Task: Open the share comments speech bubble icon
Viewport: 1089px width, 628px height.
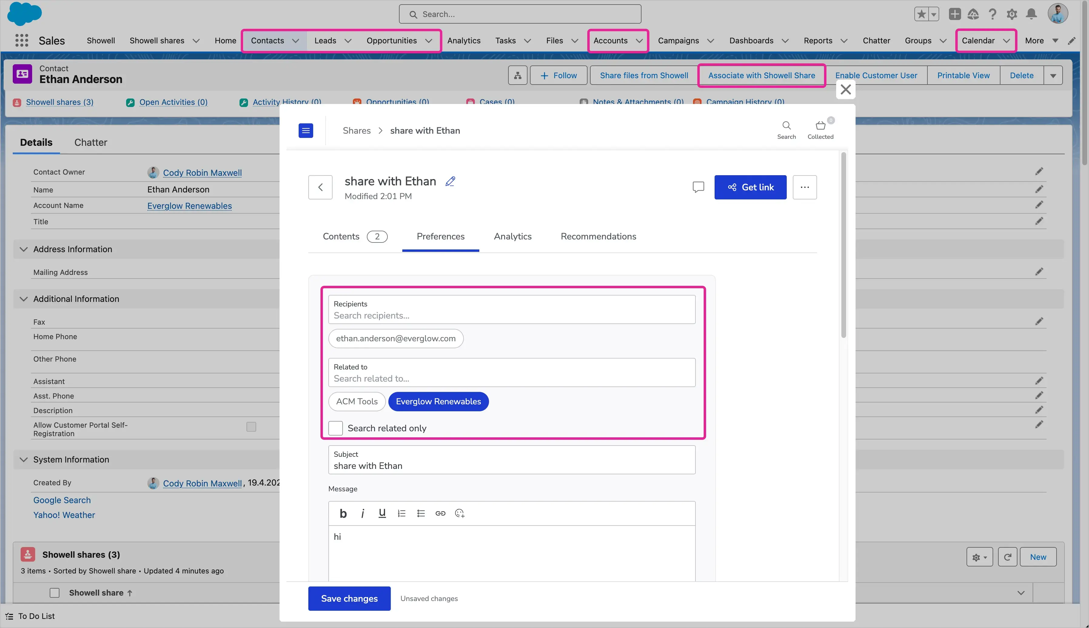Action: (x=698, y=187)
